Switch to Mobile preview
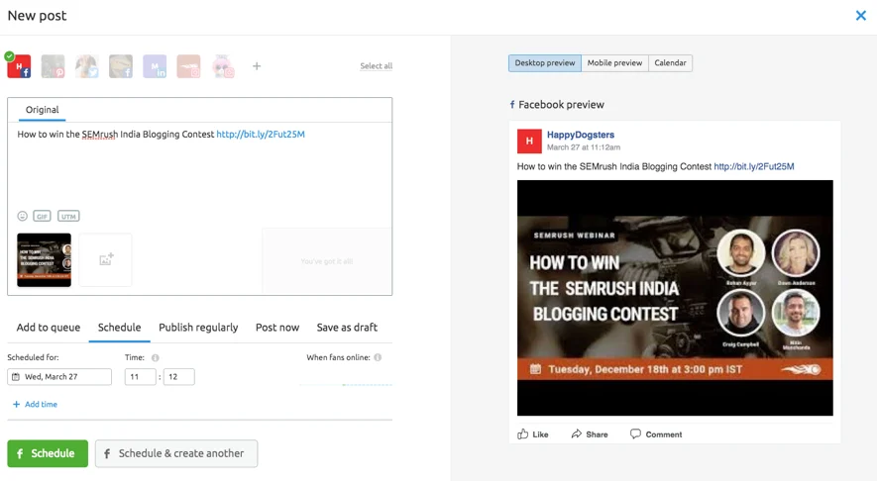The height and width of the screenshot is (481, 877). tap(614, 63)
